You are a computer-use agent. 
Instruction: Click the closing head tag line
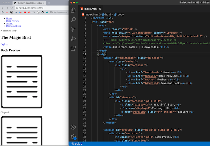coord(102,51)
